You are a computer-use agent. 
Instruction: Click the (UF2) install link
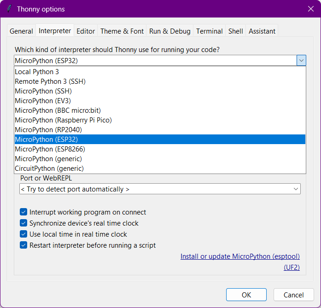pyautogui.click(x=292, y=267)
